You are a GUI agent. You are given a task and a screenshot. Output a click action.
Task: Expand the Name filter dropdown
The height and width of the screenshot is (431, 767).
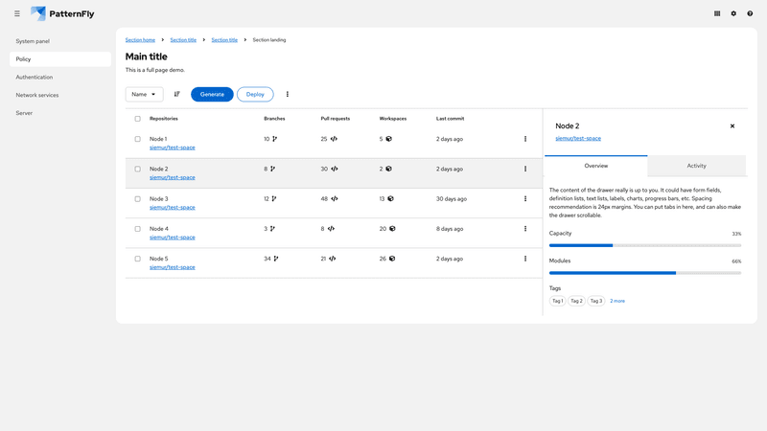144,94
